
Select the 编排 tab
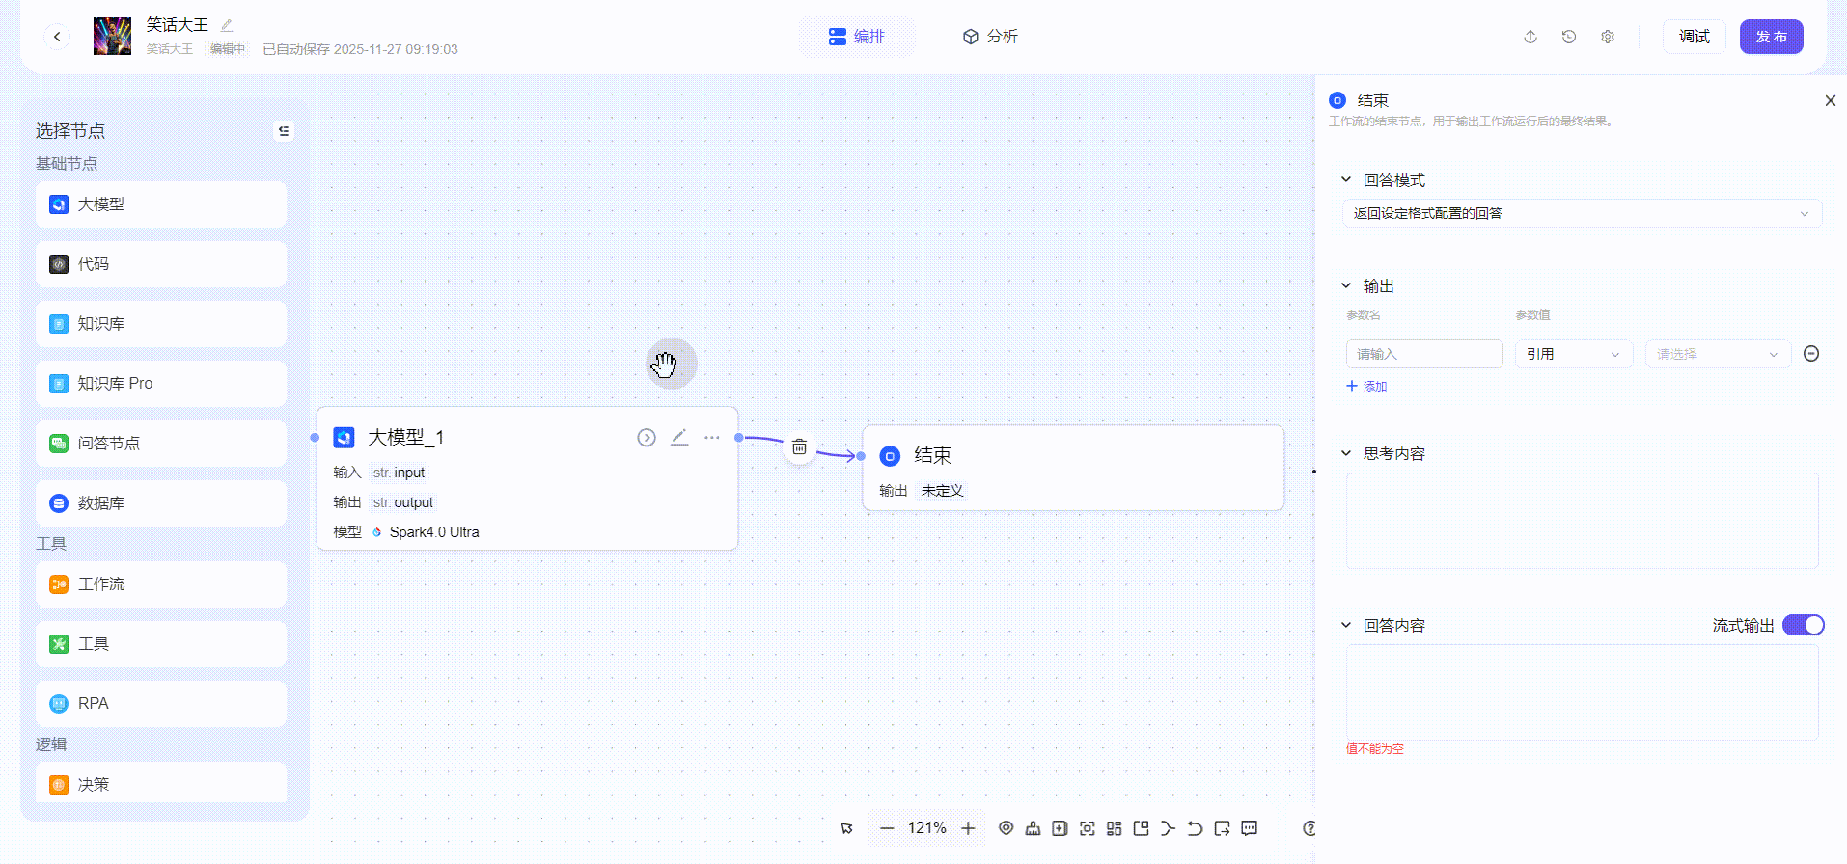pos(857,37)
